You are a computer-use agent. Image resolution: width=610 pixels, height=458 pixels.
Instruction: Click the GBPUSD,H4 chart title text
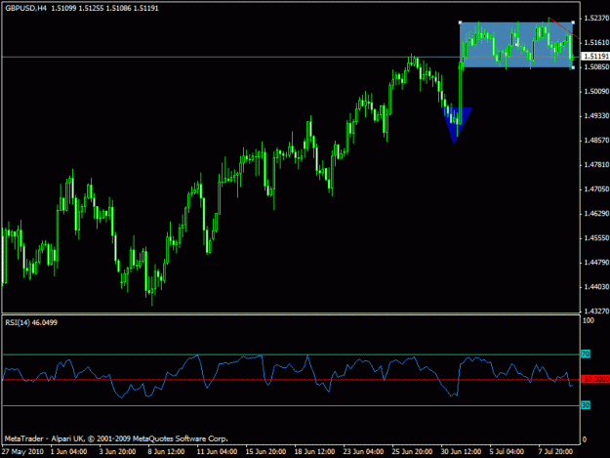[26, 8]
